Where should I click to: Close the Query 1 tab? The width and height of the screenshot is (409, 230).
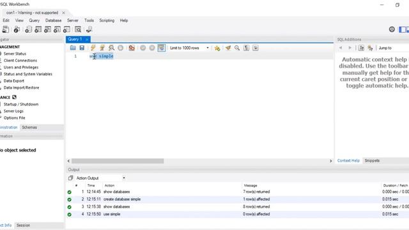point(87,40)
